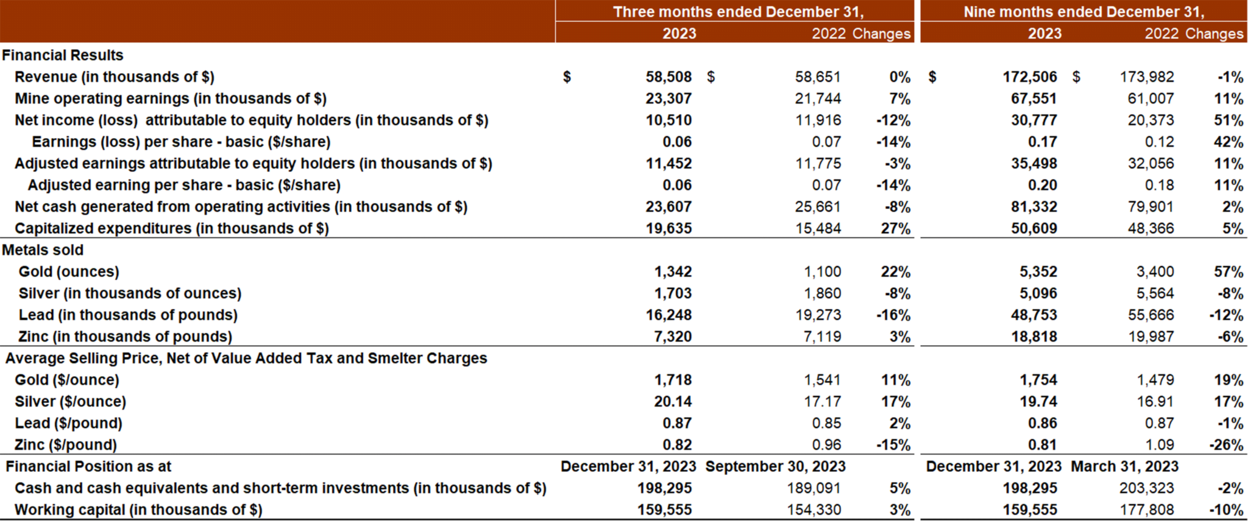The image size is (1248, 521).
Task: Click the 'Gold (ounces)' row label
Action: (x=69, y=272)
